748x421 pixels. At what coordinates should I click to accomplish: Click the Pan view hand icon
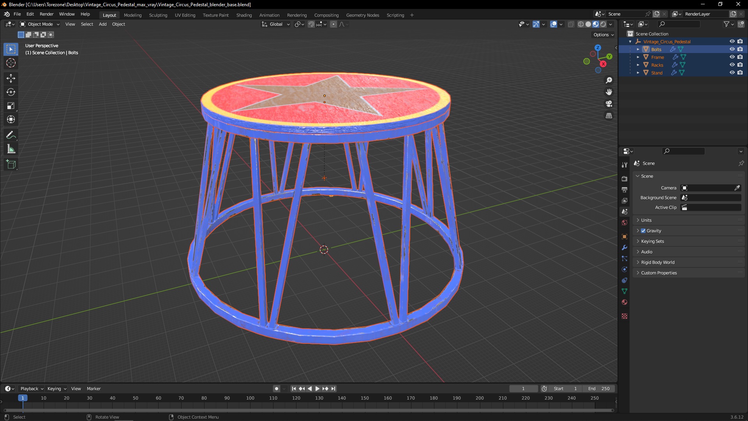click(x=609, y=92)
